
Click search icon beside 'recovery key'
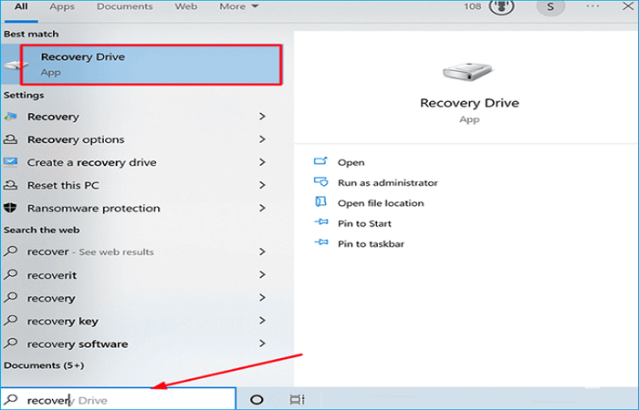point(11,321)
